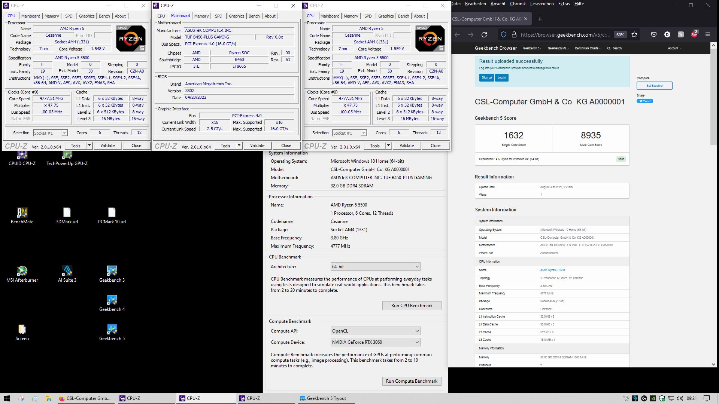Image resolution: width=719 pixels, height=404 pixels.
Task: Click Run CPU Benchmark button
Action: pos(412,306)
